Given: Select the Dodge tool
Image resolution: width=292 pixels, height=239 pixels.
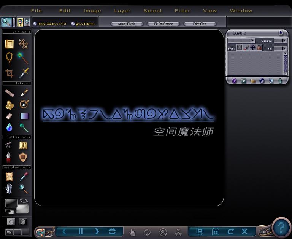Looking at the screenshot, I should [24, 128].
